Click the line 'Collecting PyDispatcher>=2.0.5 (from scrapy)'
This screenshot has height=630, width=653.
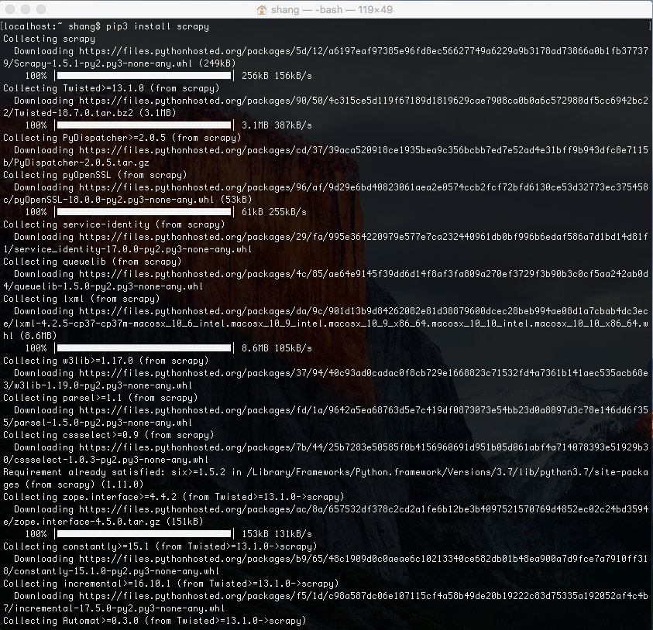click(122, 138)
